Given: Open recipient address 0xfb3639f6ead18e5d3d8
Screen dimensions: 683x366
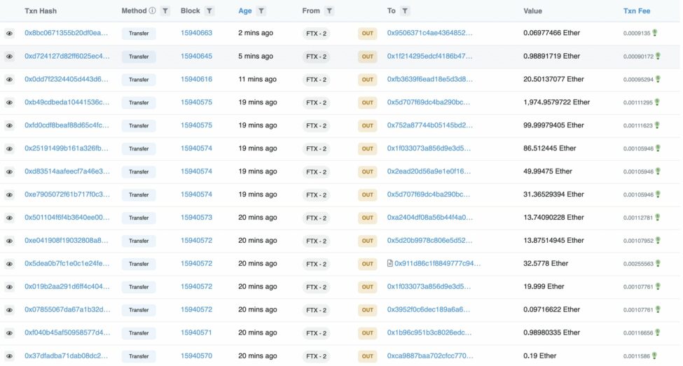Looking at the screenshot, I should point(430,79).
